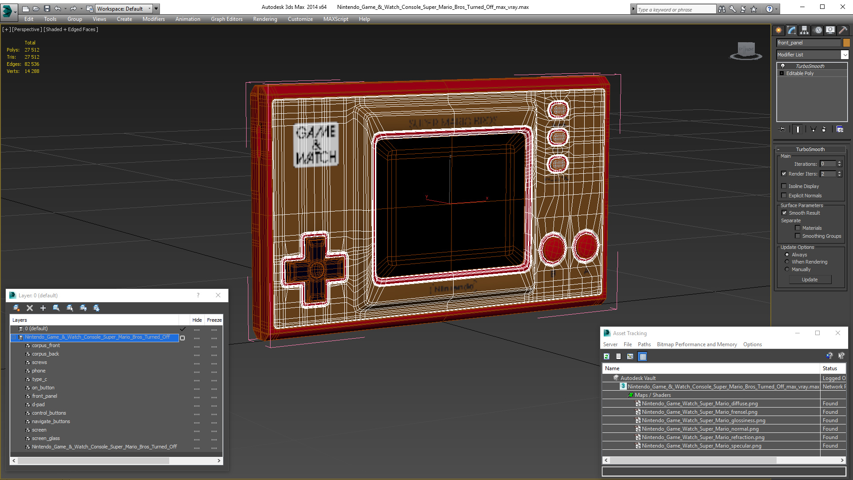Click the binoculars search icon in title bar

pos(722,9)
